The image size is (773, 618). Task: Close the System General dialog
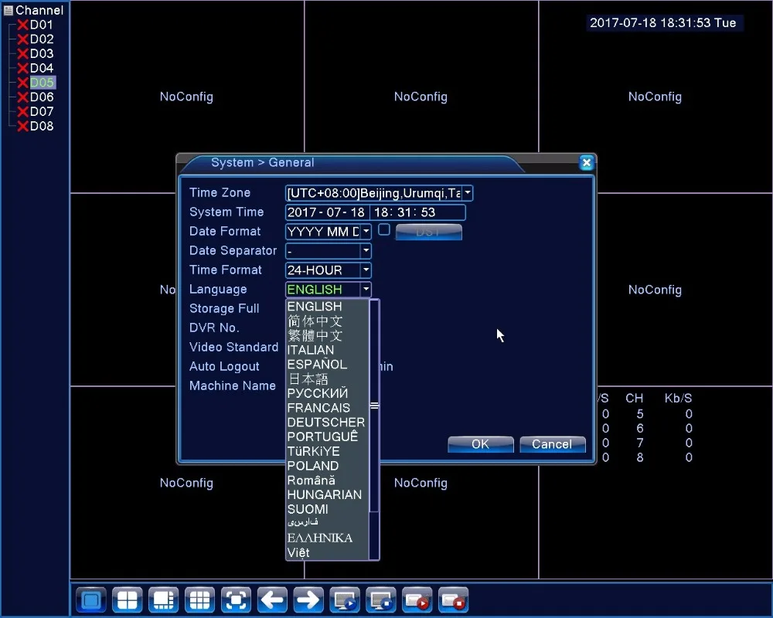point(586,163)
